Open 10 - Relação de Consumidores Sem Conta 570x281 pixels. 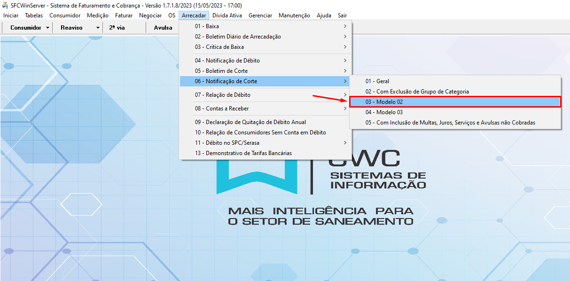point(260,133)
